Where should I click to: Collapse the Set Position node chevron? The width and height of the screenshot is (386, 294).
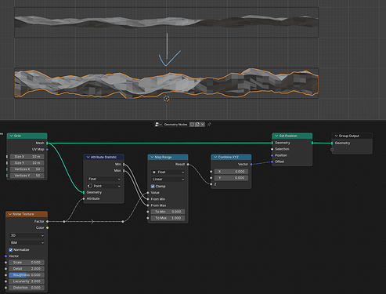[276, 136]
